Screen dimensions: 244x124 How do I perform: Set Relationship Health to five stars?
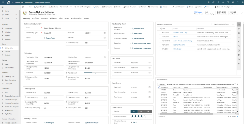point(145,116)
